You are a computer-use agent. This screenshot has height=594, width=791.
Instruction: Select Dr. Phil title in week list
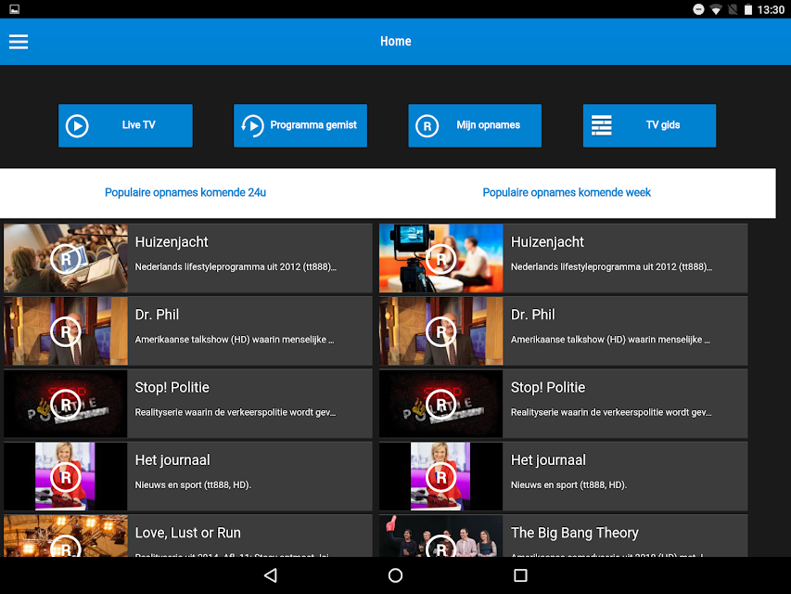pyautogui.click(x=532, y=315)
